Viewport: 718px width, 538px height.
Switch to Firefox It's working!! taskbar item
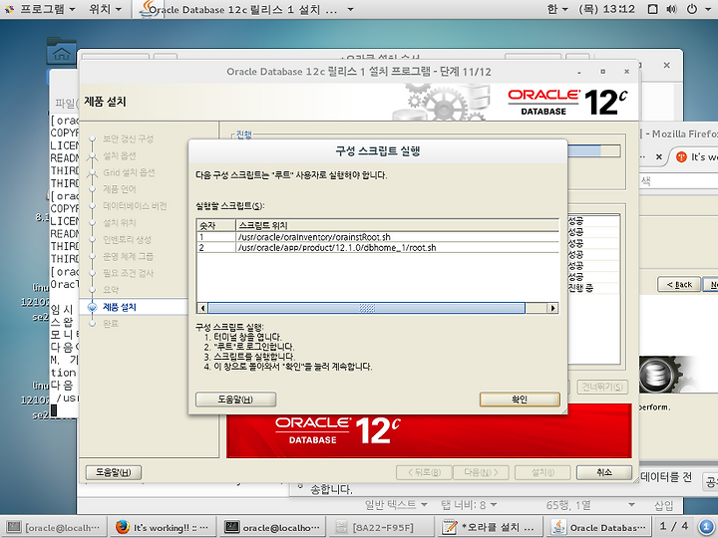coord(163,527)
